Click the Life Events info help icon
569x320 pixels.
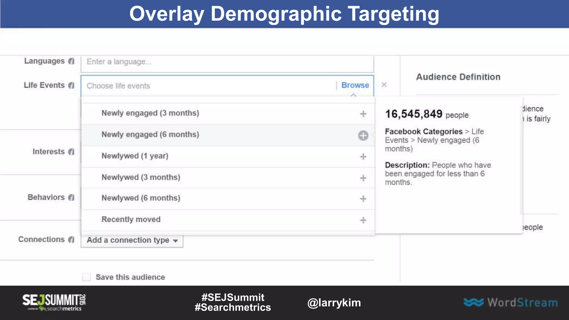[71, 85]
